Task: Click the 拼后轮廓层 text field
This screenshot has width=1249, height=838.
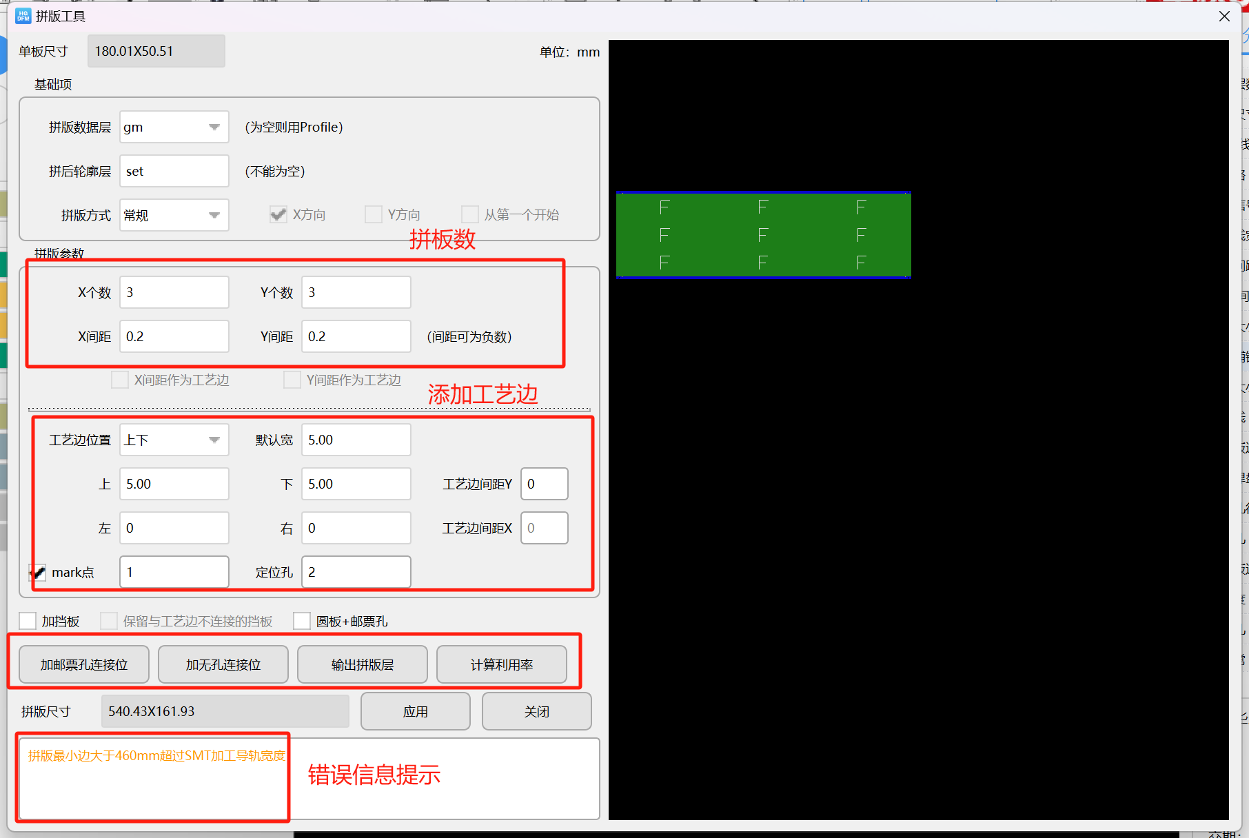Action: pyautogui.click(x=174, y=172)
